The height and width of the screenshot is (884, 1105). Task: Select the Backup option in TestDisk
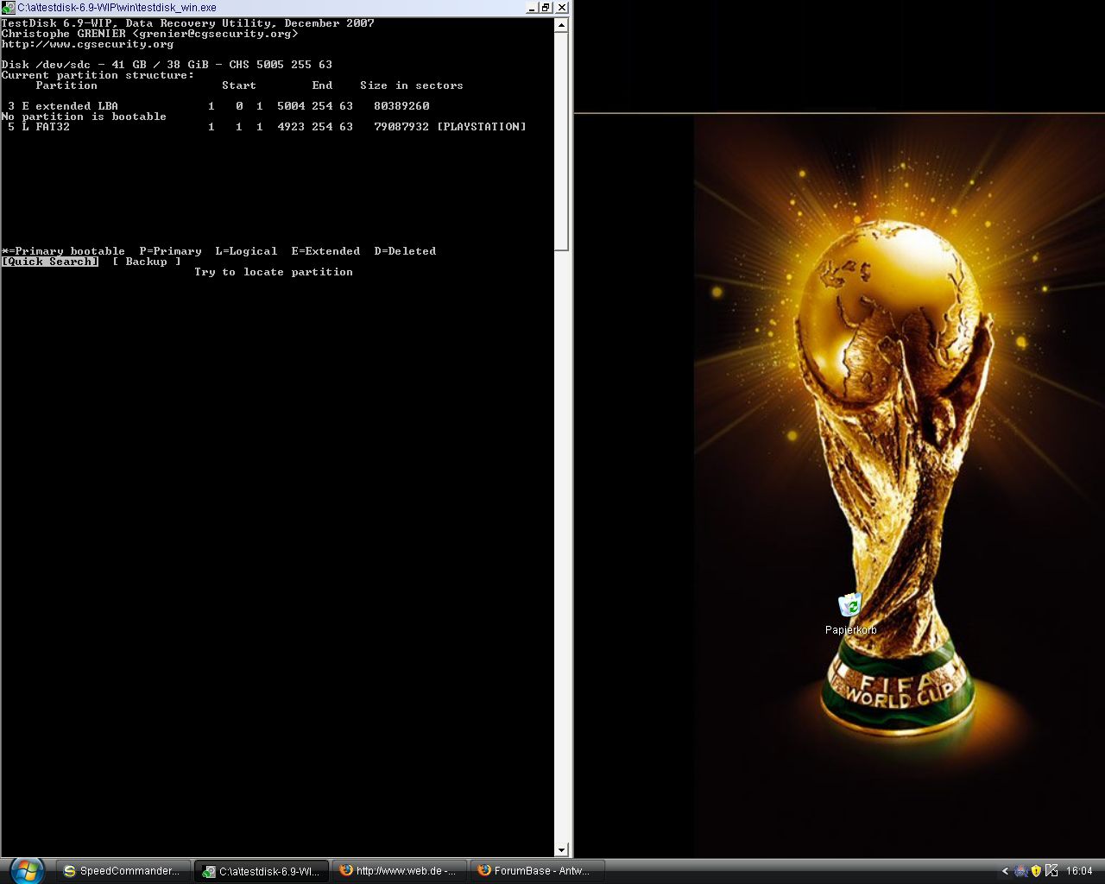pyautogui.click(x=147, y=262)
